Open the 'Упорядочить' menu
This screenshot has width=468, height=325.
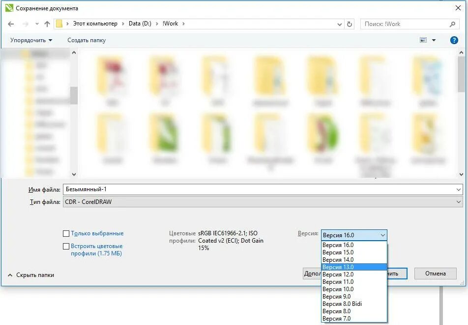point(31,40)
